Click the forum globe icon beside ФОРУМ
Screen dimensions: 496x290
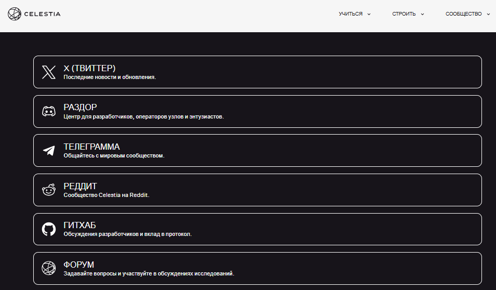(x=49, y=268)
